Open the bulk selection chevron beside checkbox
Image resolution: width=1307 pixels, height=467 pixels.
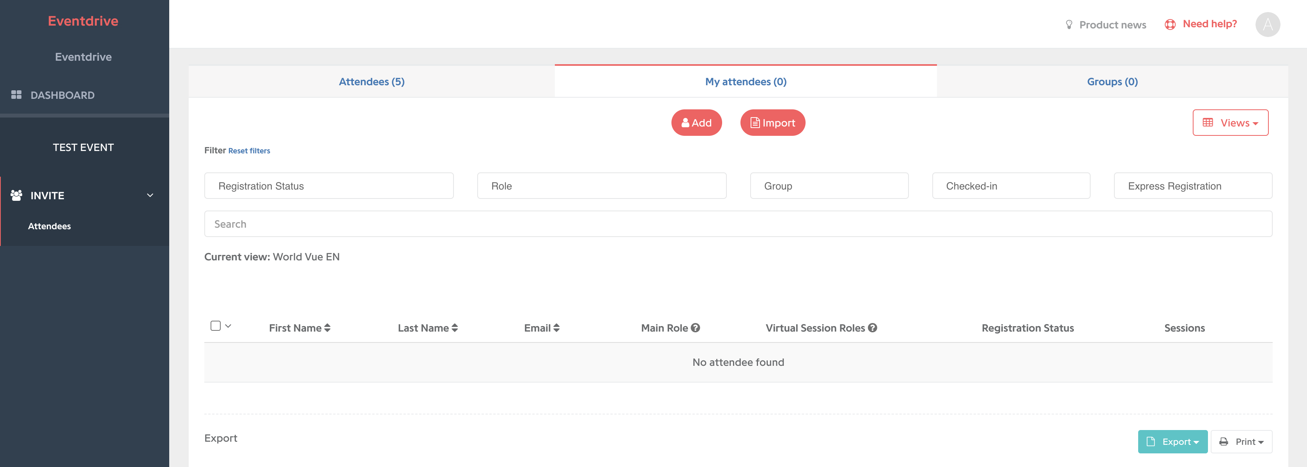(228, 326)
